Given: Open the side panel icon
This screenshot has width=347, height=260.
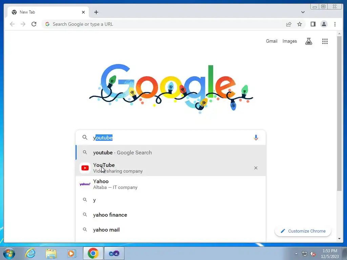Looking at the screenshot, I should tap(313, 24).
